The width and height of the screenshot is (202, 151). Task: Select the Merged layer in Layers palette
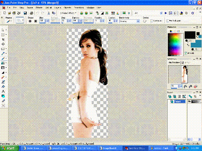(180, 101)
